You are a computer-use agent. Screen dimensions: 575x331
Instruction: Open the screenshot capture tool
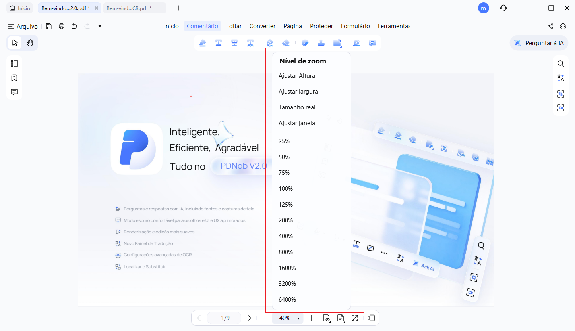560,94
